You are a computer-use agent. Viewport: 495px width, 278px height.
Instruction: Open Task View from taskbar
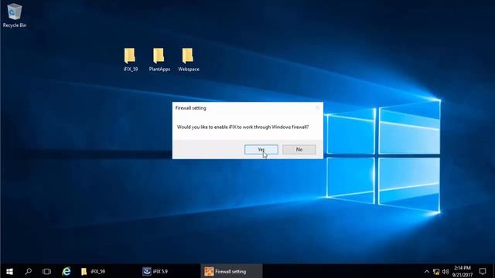click(x=46, y=271)
